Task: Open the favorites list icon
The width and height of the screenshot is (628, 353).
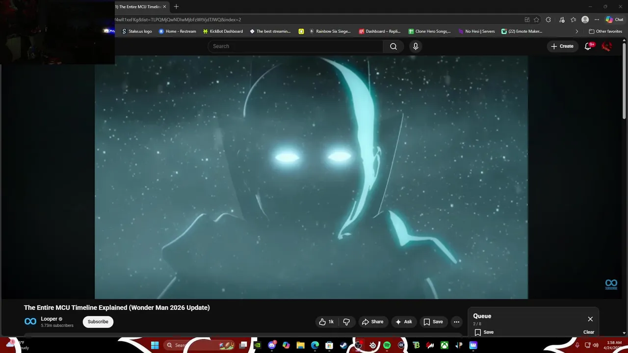Action: 573,20
